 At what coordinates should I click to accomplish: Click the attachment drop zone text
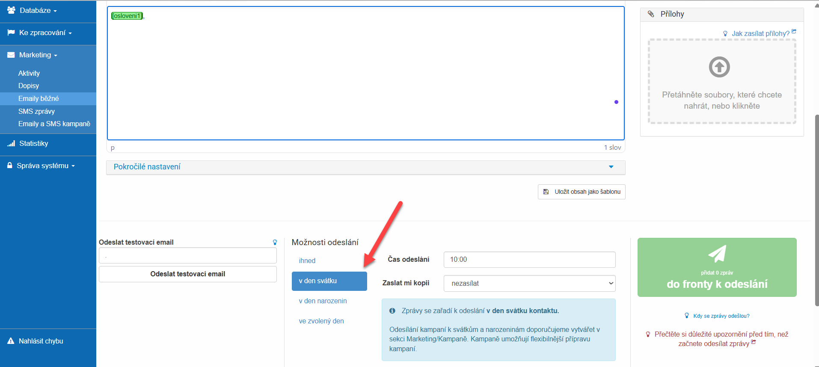(x=722, y=101)
